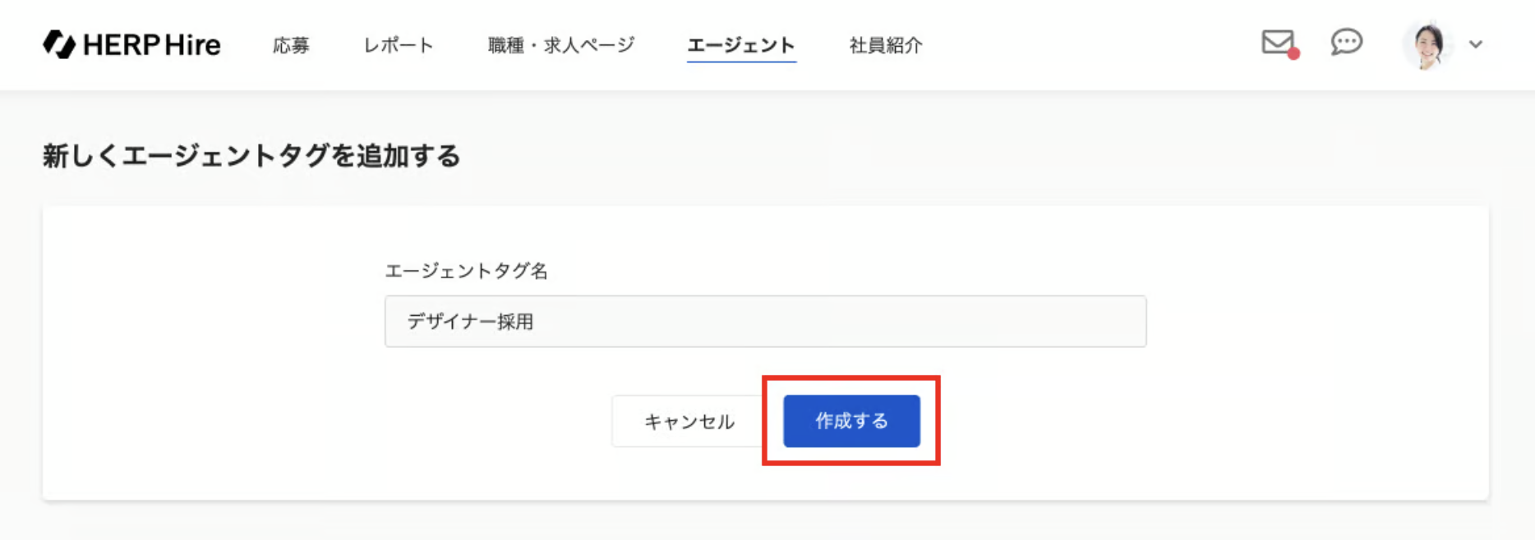The width and height of the screenshot is (1535, 540).
Task: Click the blue 作成する button
Action: (851, 421)
